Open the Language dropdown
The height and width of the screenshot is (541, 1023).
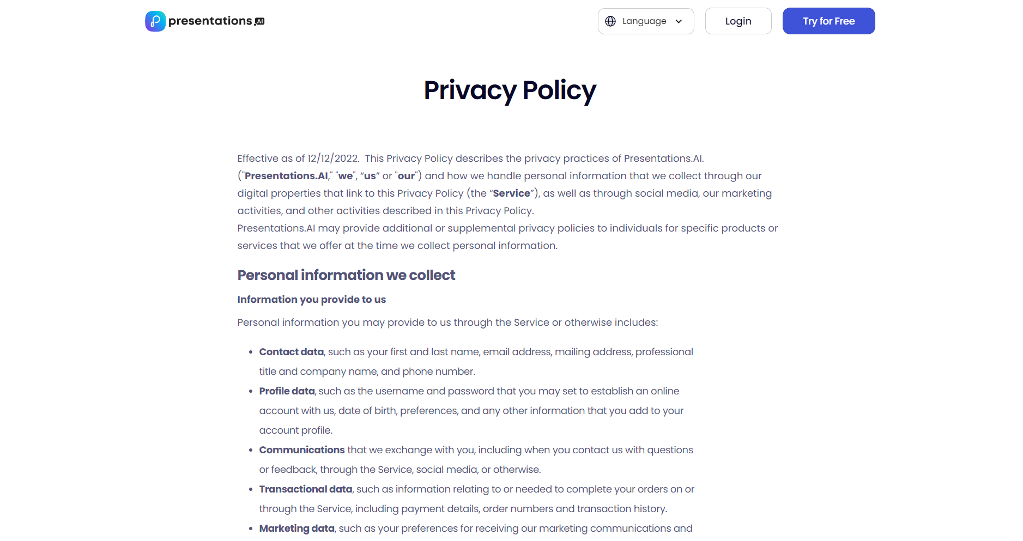point(645,21)
